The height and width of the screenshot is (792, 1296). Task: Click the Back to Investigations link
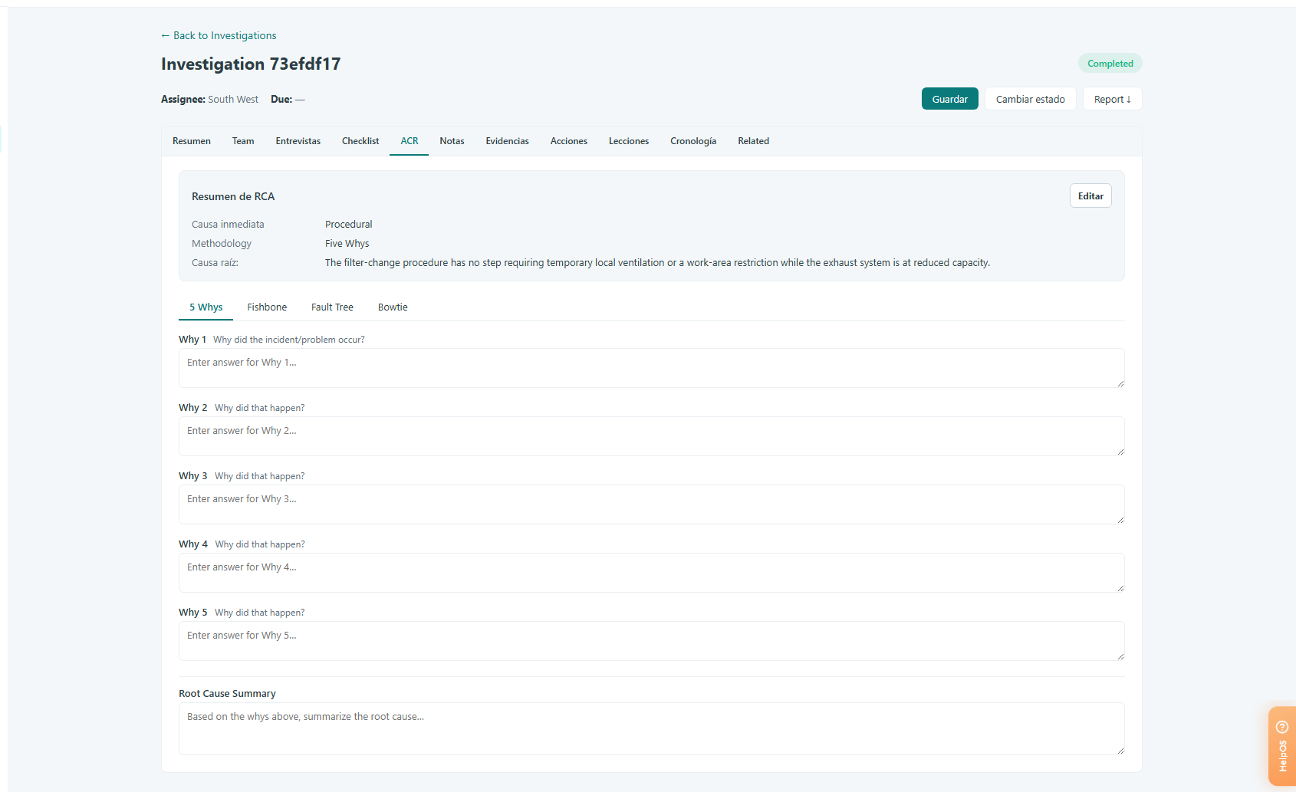[219, 35]
